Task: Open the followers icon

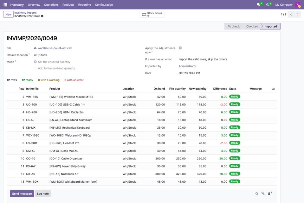Action: [x=270, y=193]
